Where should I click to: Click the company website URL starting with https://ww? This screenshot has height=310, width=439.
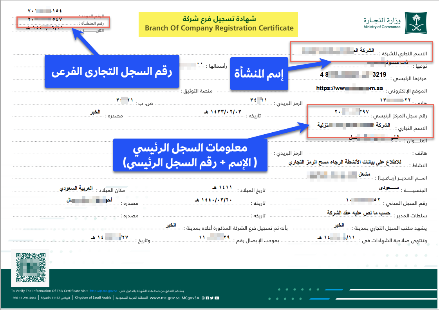[x=349, y=88]
